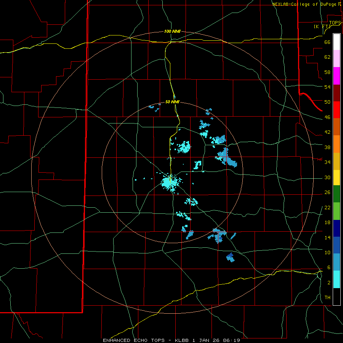Click the legend value 50
This screenshot has width=343, height=343.
click(327, 102)
